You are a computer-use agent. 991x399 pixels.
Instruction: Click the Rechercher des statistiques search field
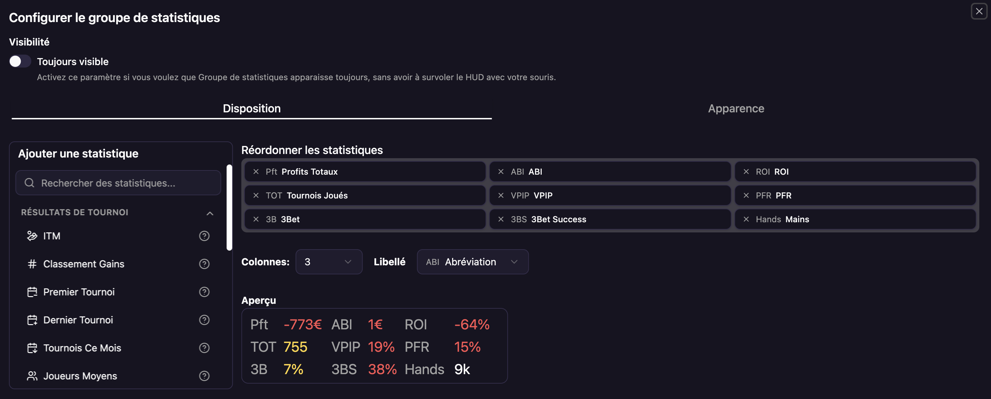(x=118, y=183)
